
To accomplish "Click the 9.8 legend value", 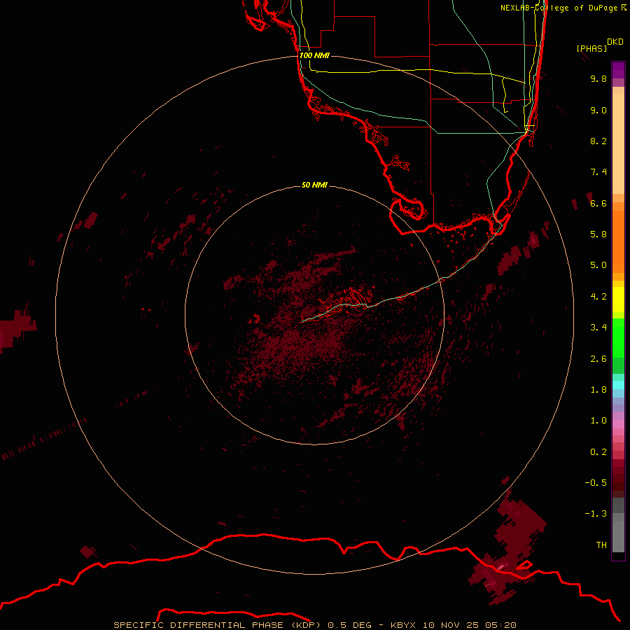I will (598, 78).
